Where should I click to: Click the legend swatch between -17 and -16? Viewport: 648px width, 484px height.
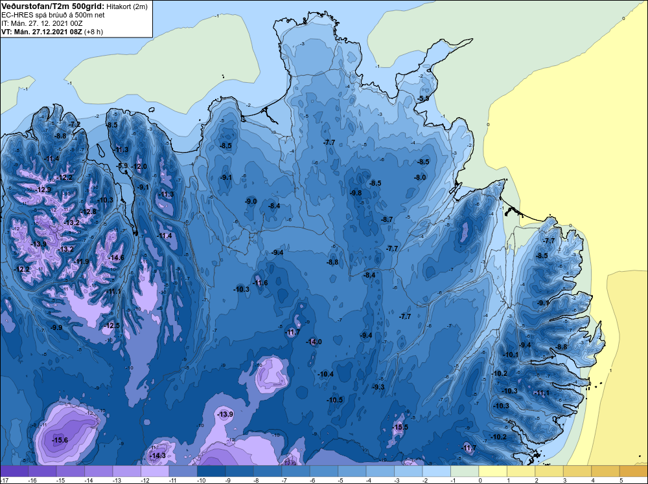(x=14, y=471)
